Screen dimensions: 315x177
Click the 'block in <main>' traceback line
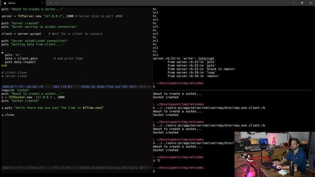tap(201, 69)
